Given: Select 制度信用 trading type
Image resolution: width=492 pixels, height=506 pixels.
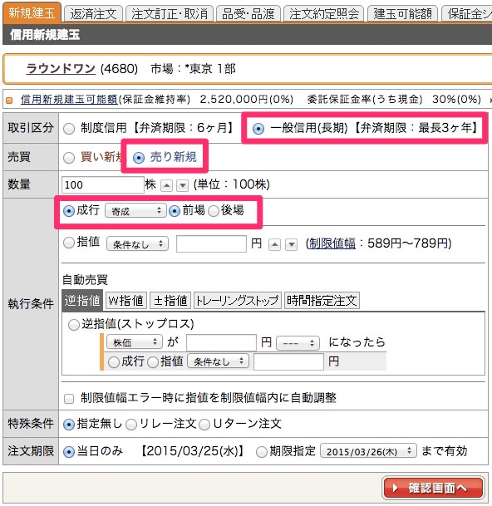Looking at the screenshot, I should pyautogui.click(x=69, y=129).
